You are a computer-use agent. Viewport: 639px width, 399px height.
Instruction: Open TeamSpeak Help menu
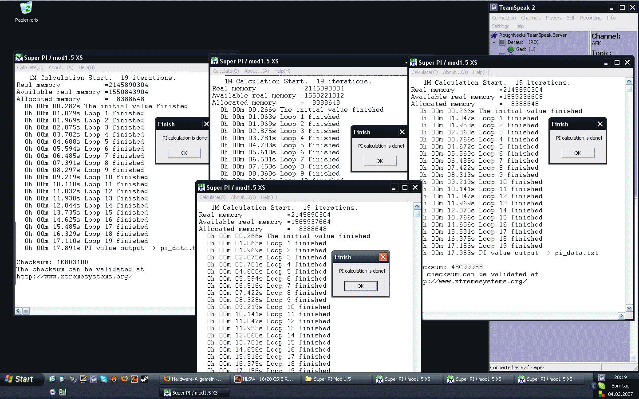(519, 26)
